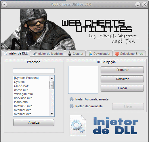Close the Web Cheats Utilities window

point(145,5)
